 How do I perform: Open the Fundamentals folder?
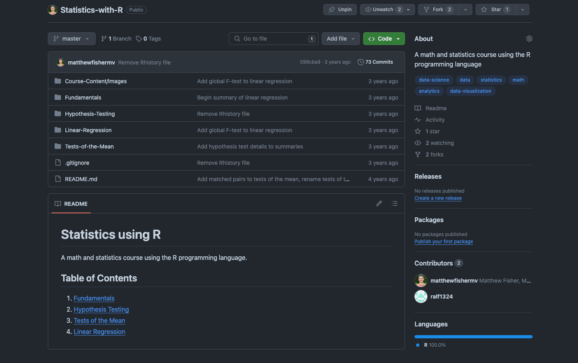pos(83,98)
